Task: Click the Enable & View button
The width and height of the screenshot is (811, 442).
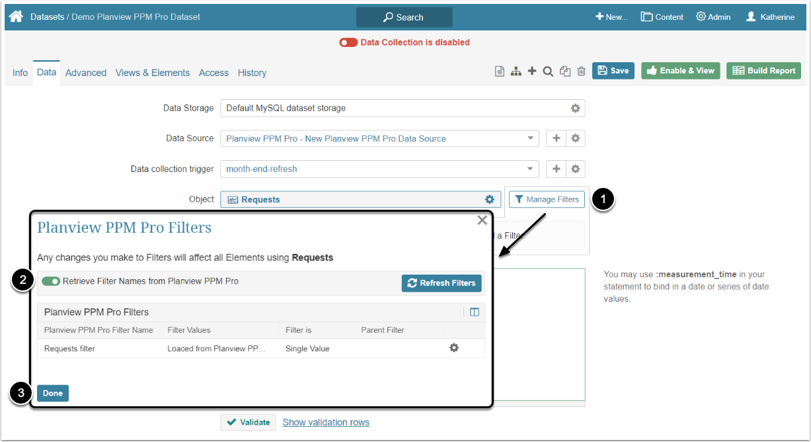Action: click(x=681, y=71)
